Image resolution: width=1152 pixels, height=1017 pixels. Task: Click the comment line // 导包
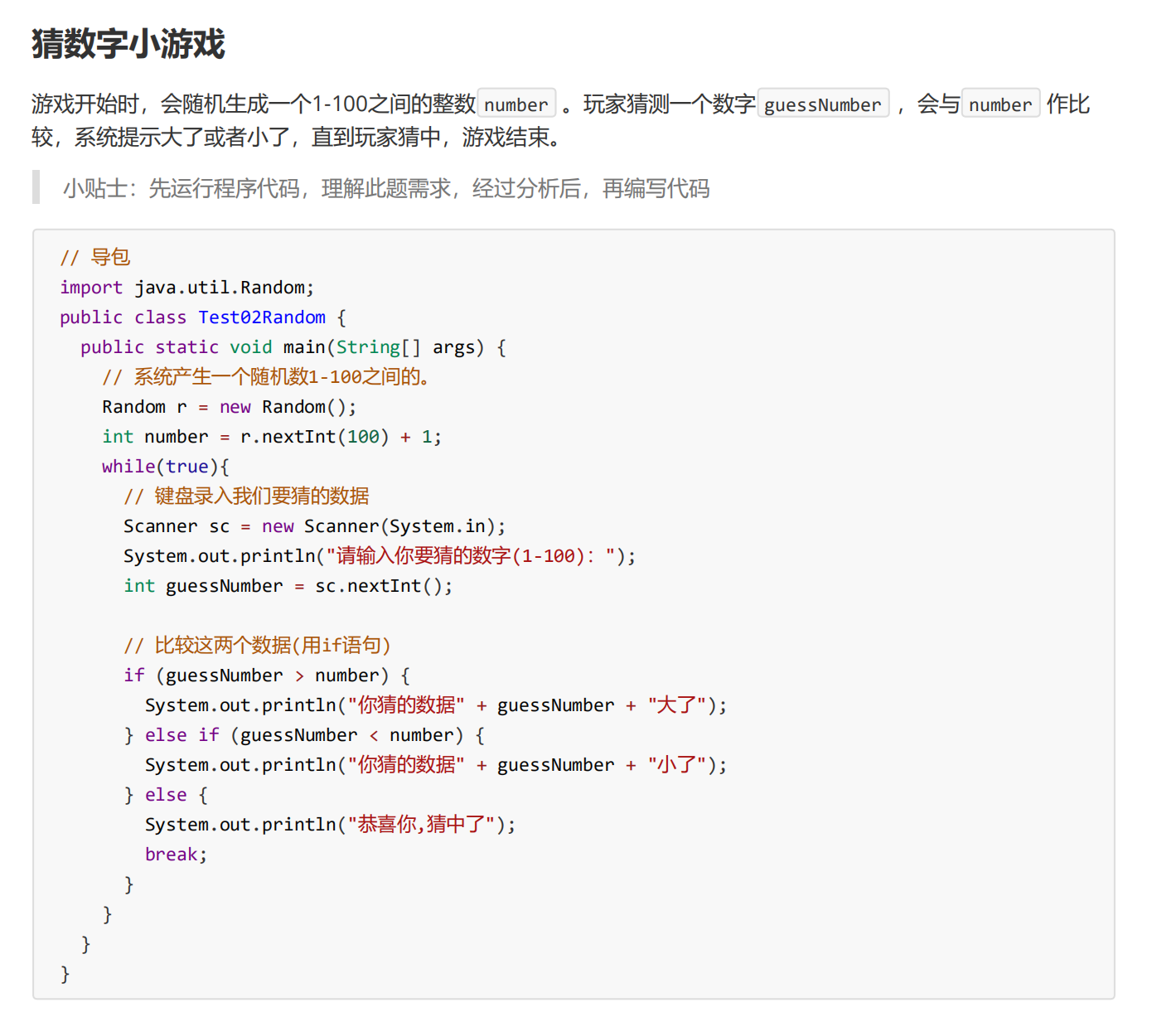95,257
